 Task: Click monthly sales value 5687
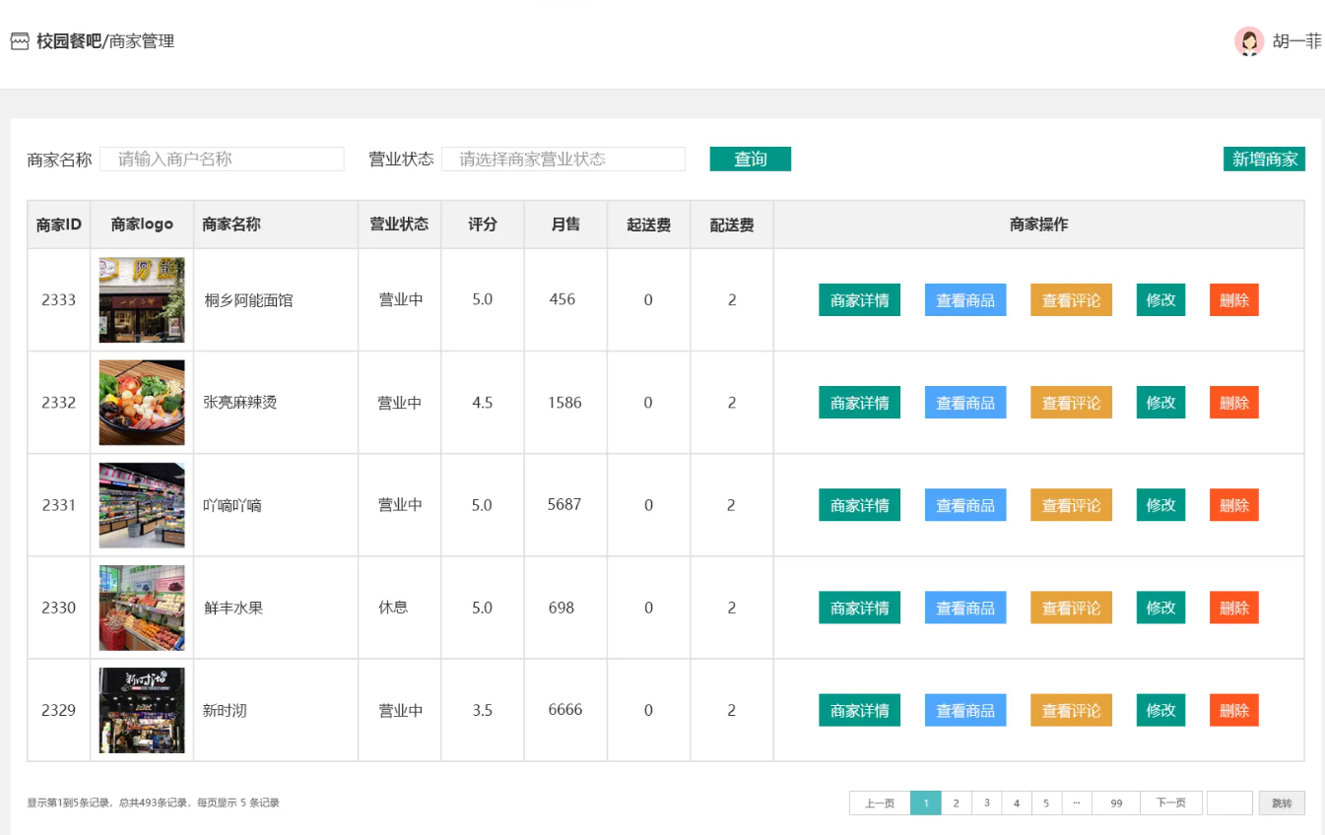564,505
